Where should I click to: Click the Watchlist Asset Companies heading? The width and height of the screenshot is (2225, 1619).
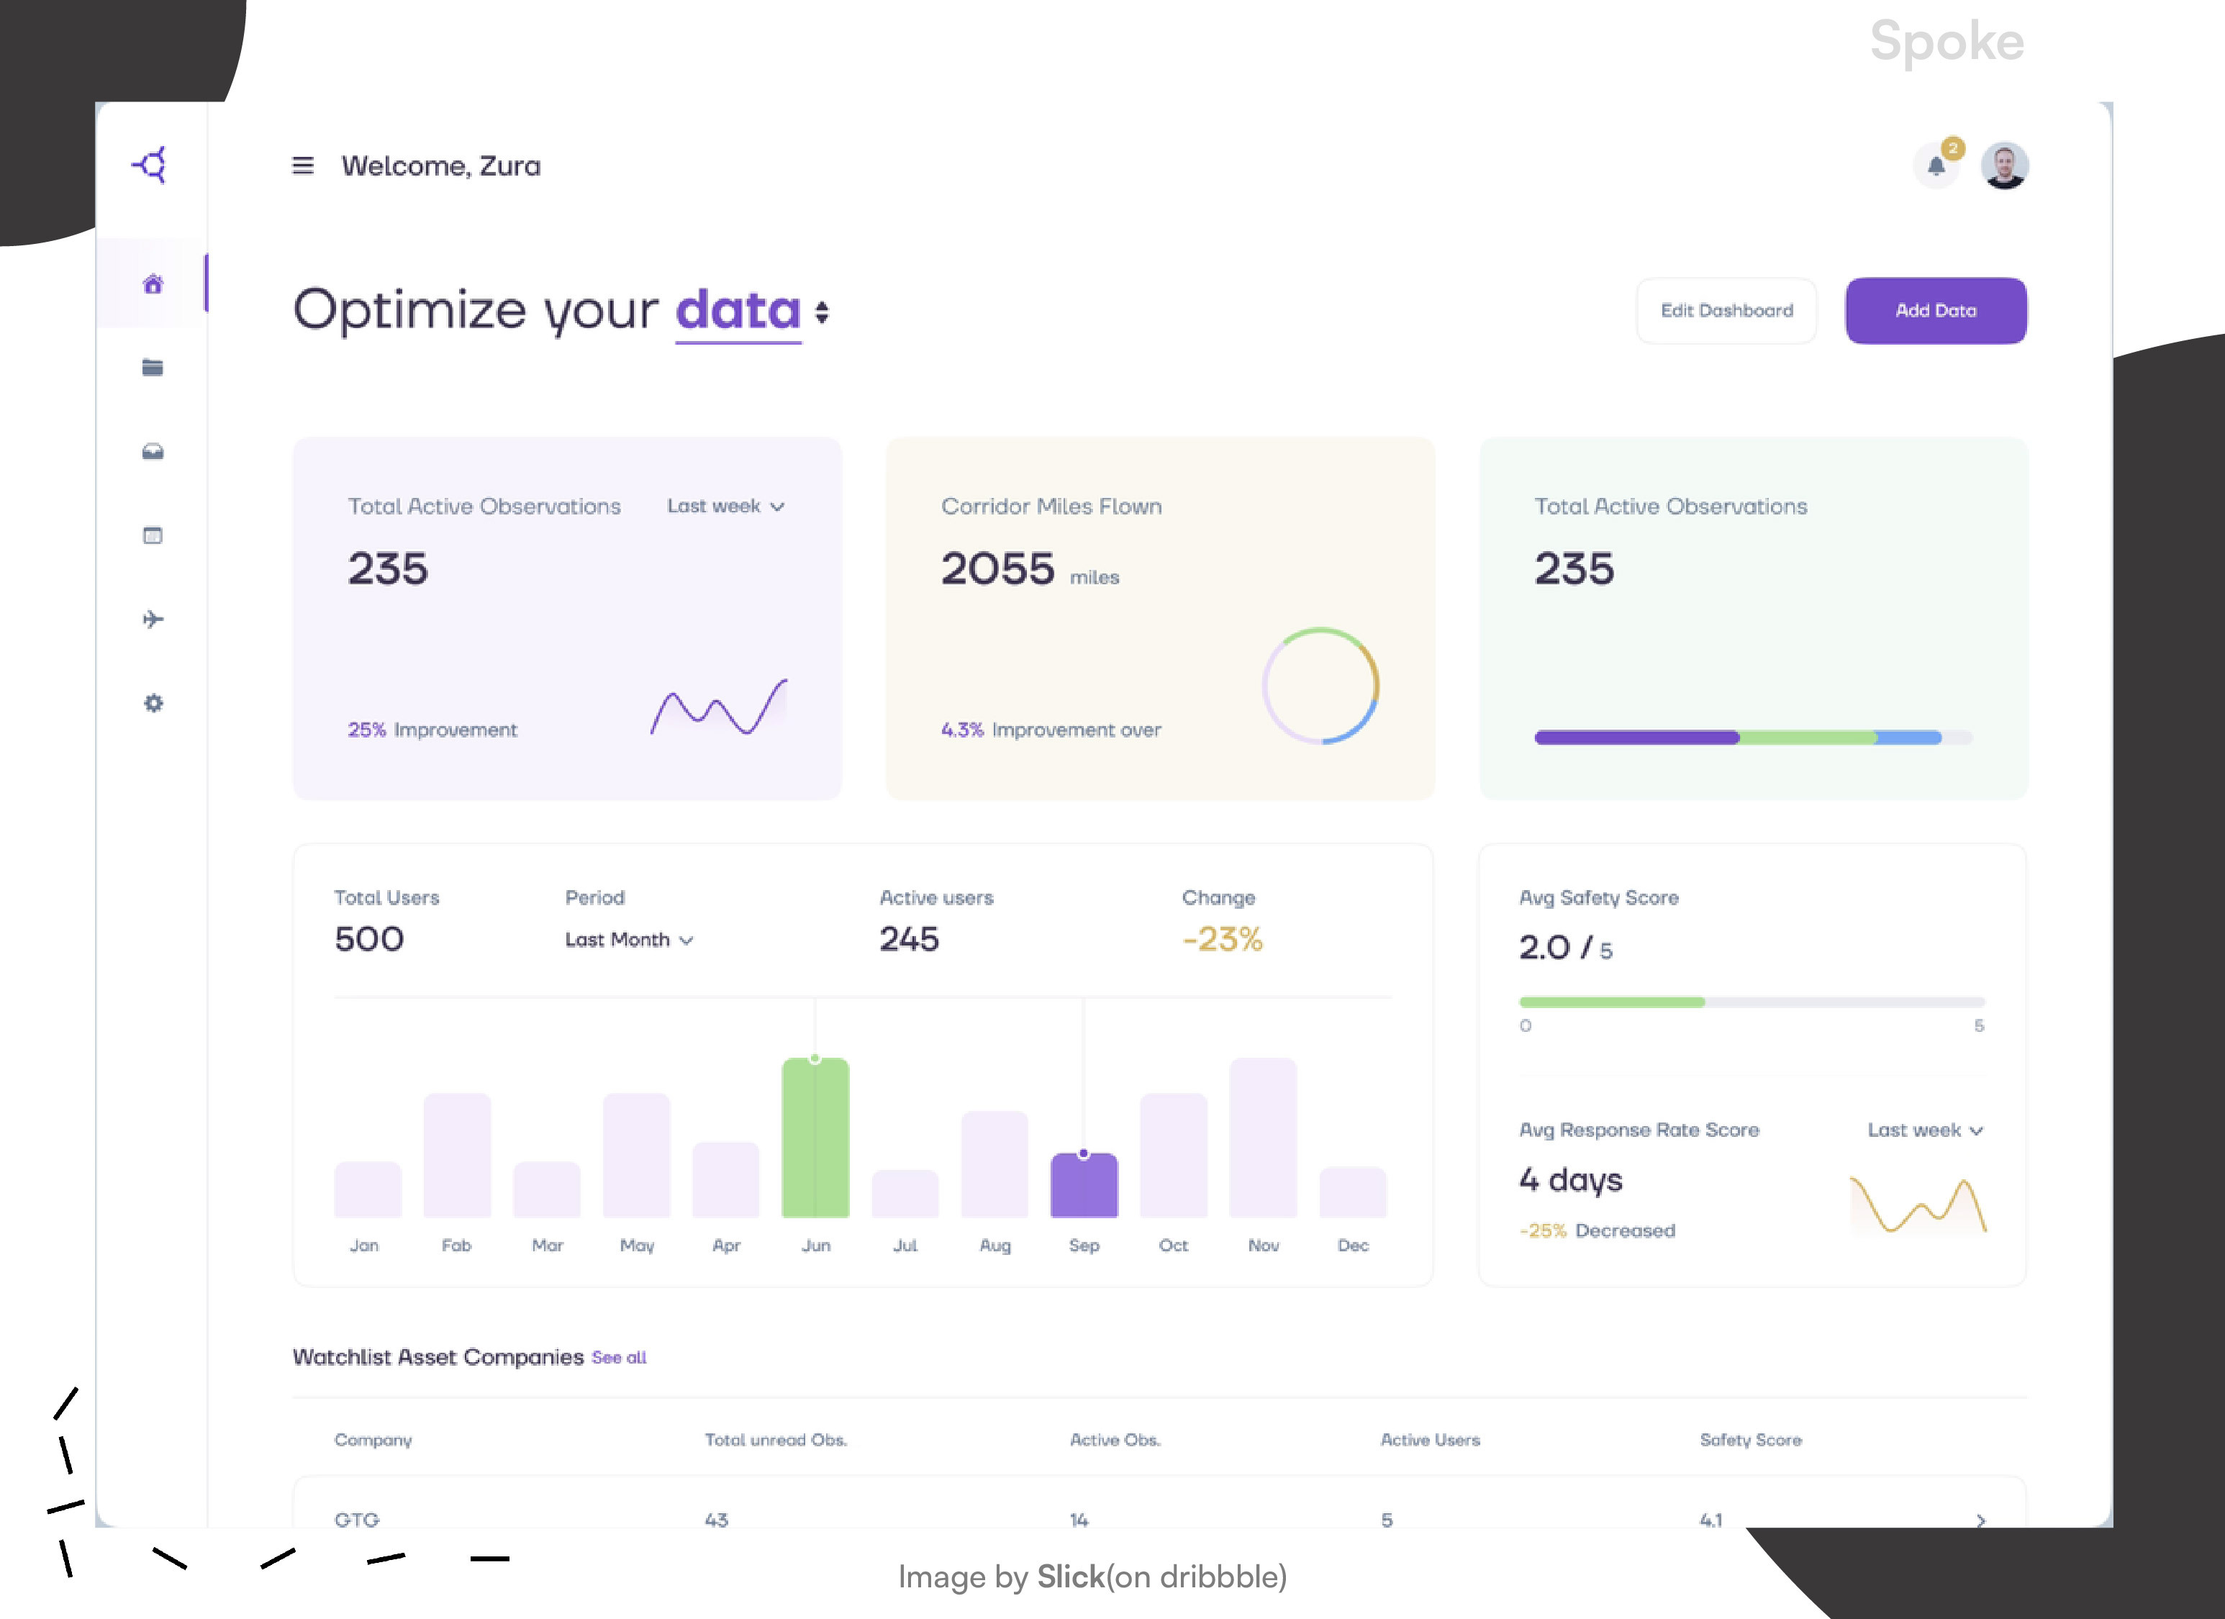(438, 1358)
